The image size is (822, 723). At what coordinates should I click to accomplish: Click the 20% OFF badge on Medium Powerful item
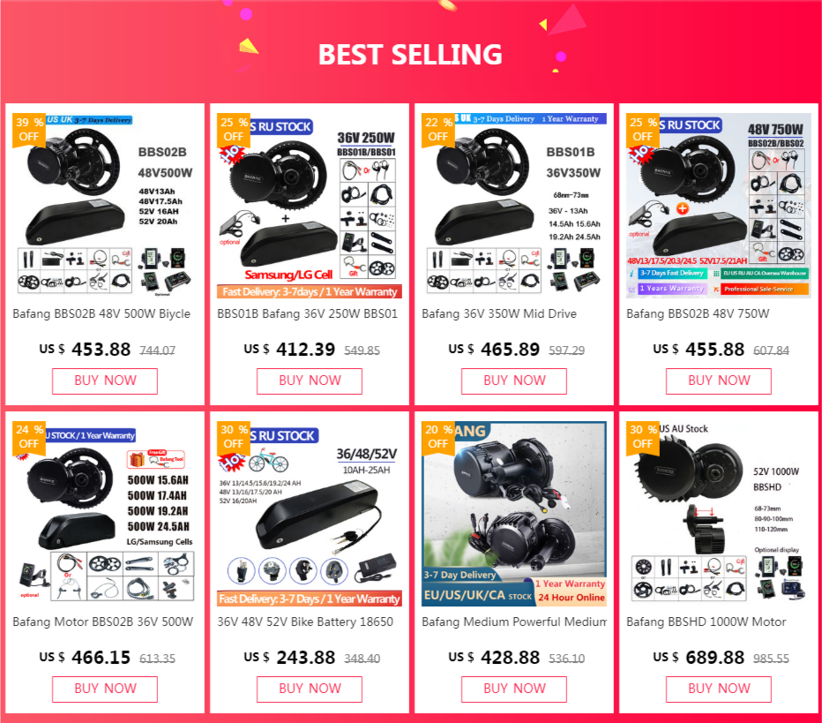click(438, 436)
